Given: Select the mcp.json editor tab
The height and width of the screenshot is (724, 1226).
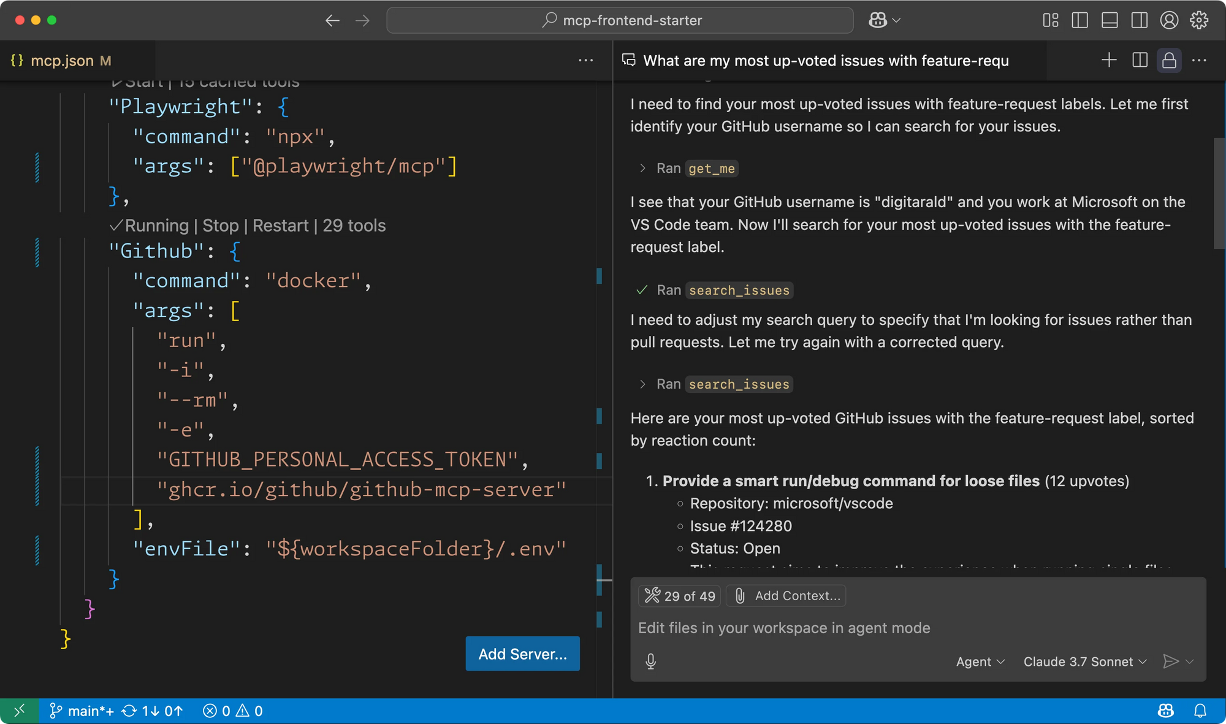Looking at the screenshot, I should pos(61,61).
